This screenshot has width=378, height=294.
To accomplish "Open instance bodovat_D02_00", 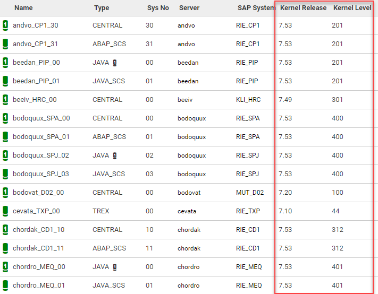I will coord(38,192).
